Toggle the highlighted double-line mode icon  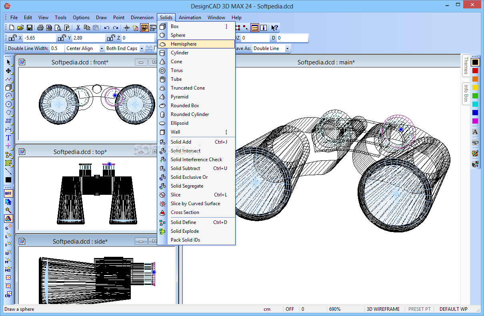144,28
